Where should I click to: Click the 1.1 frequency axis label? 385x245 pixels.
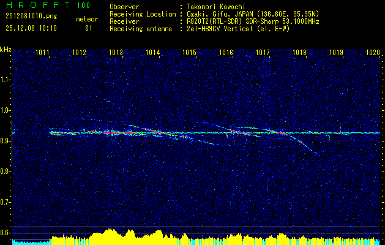pos(5,80)
